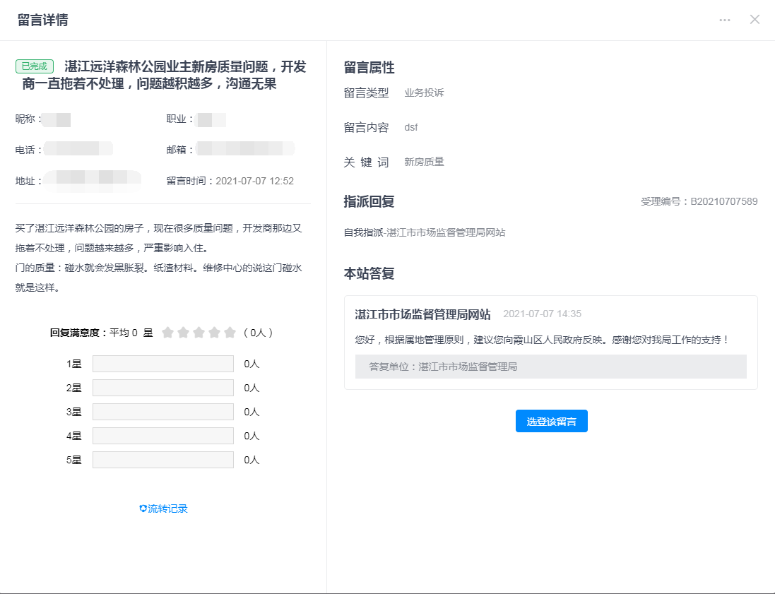Viewport: 775px width, 594px height.
Task: Select the third satisfaction rating star
Action: coord(199,333)
